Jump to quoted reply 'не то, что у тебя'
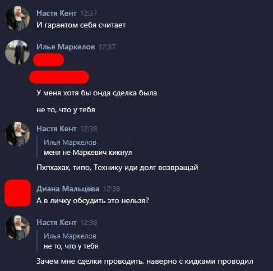The image size is (273, 271). point(71,246)
